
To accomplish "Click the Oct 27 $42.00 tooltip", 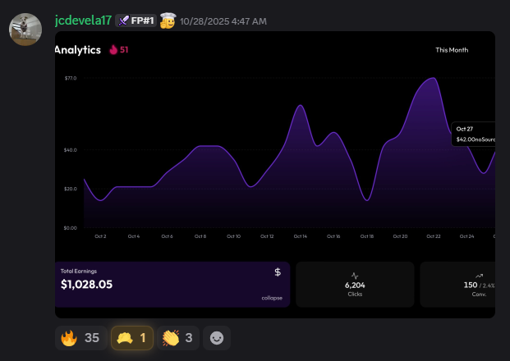I will tap(475, 135).
